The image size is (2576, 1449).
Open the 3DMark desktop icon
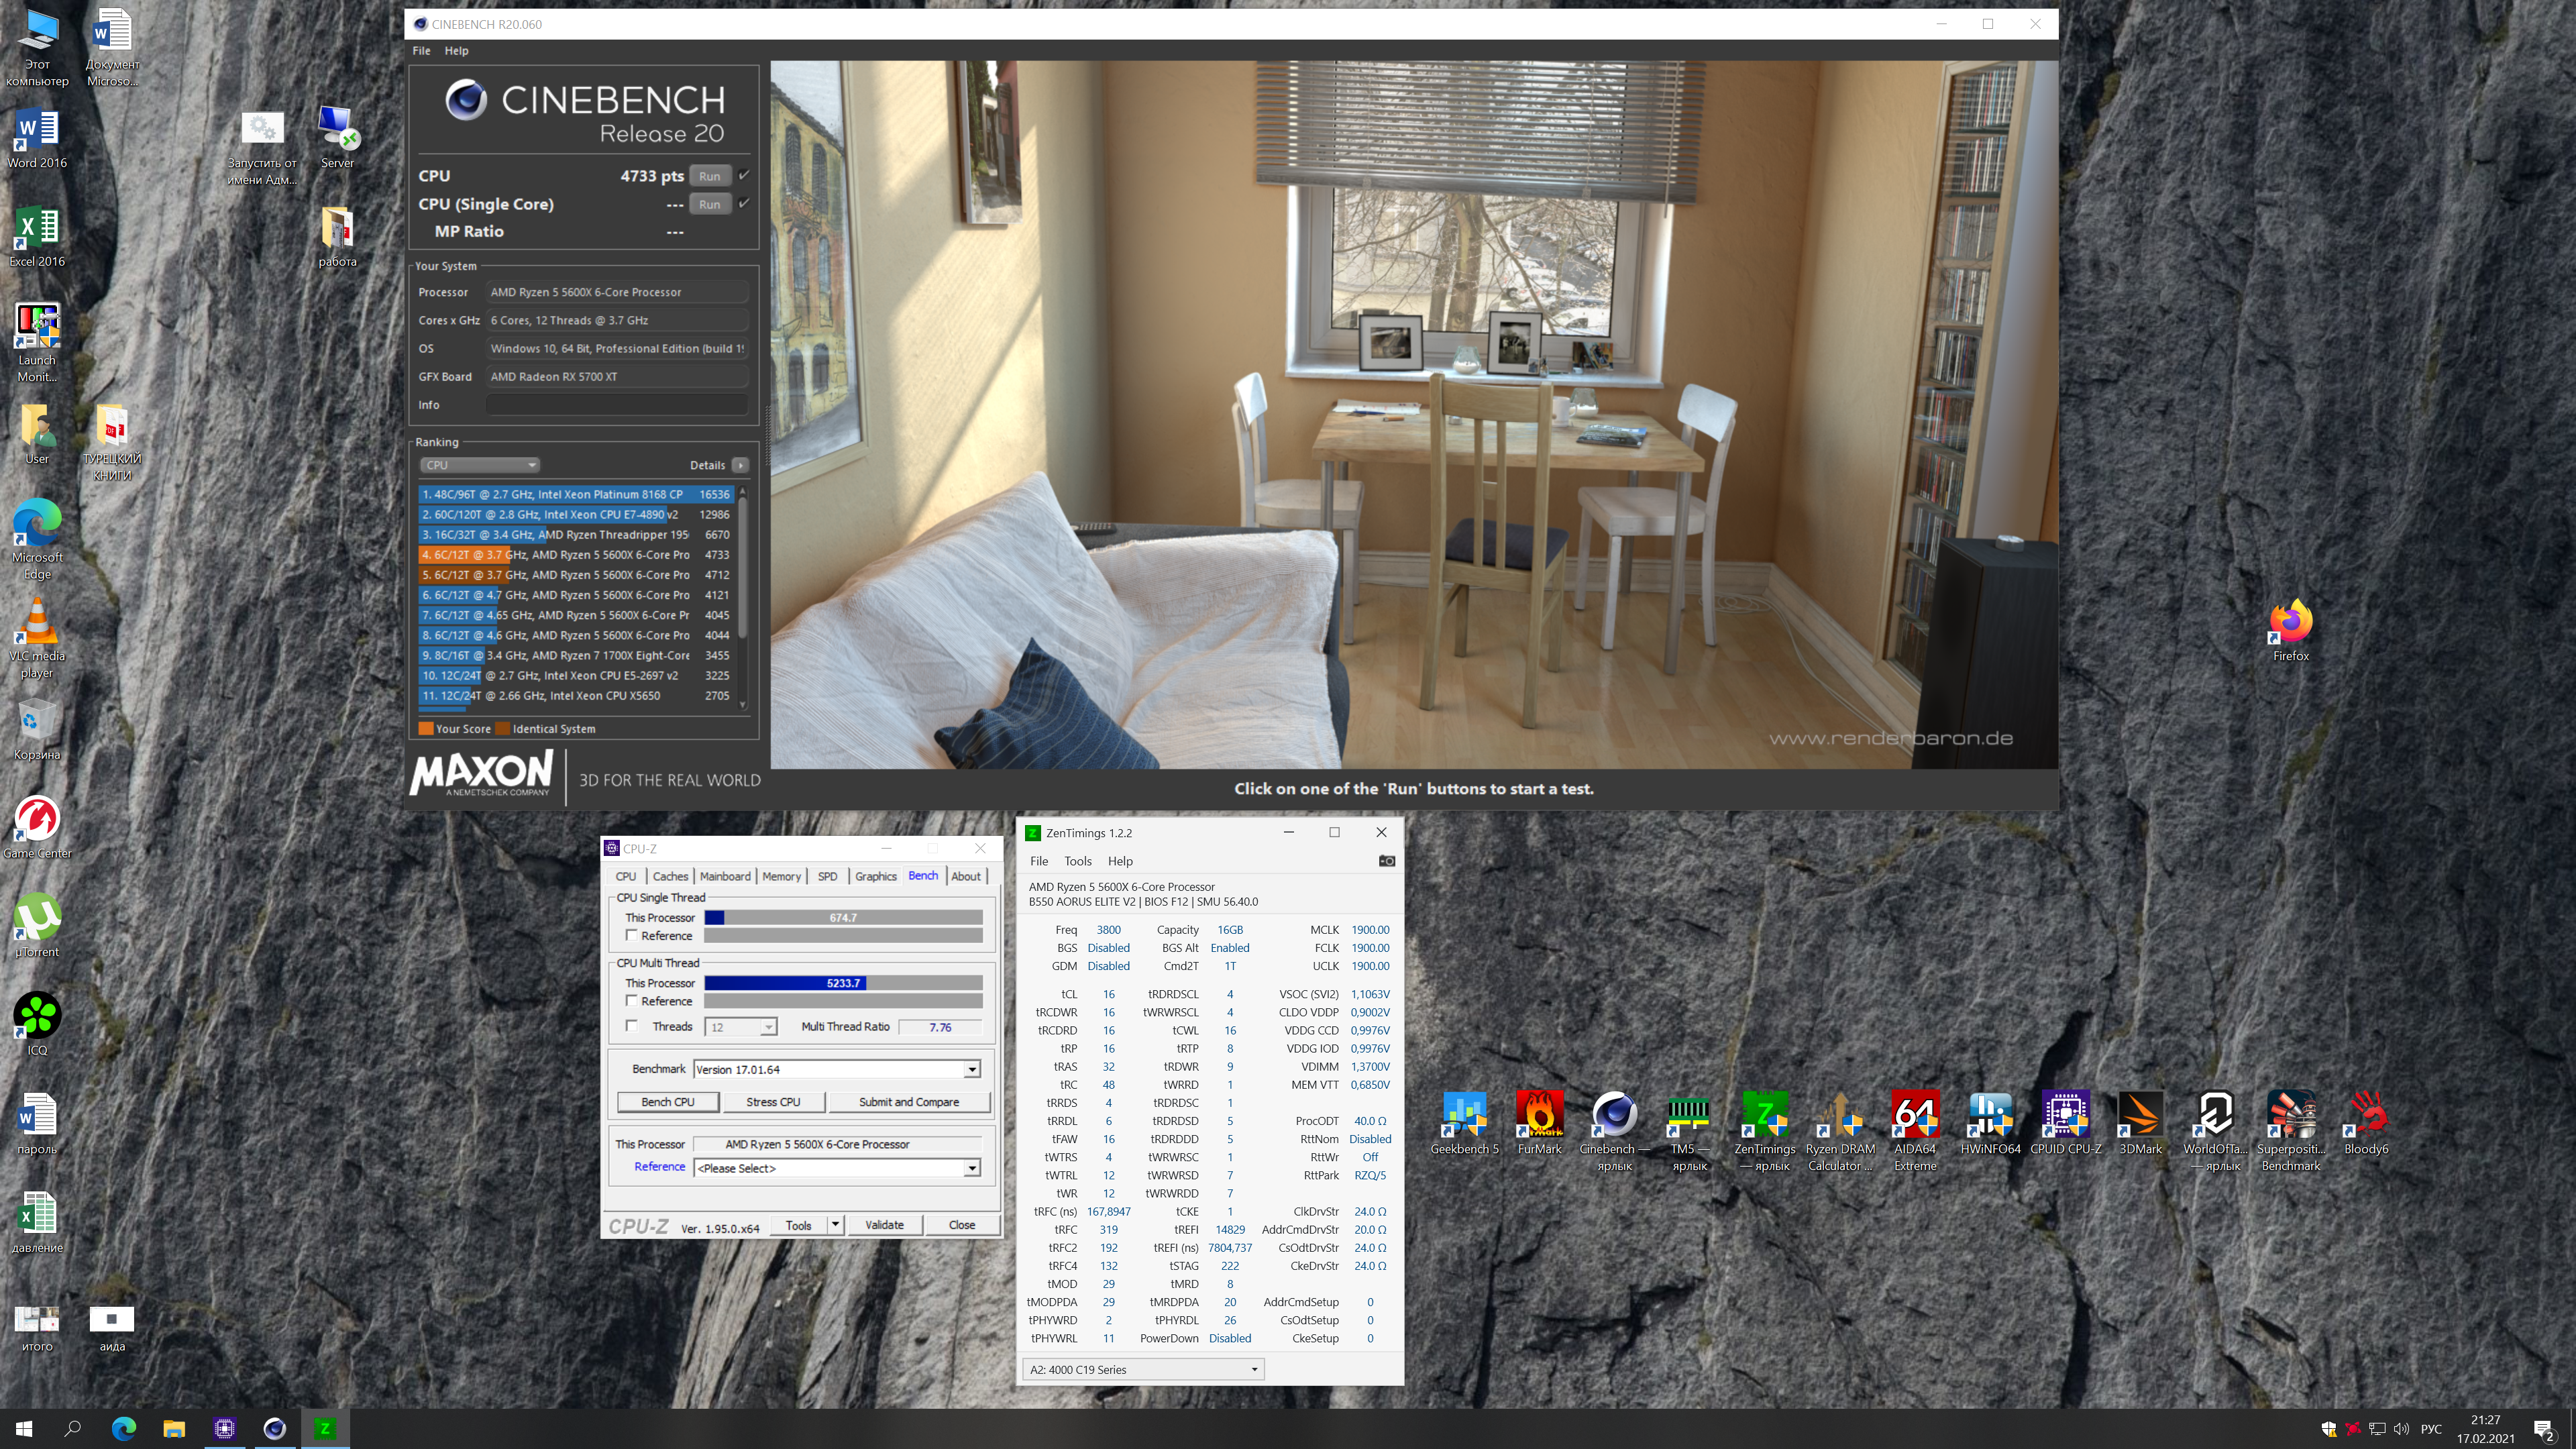(2140, 1115)
